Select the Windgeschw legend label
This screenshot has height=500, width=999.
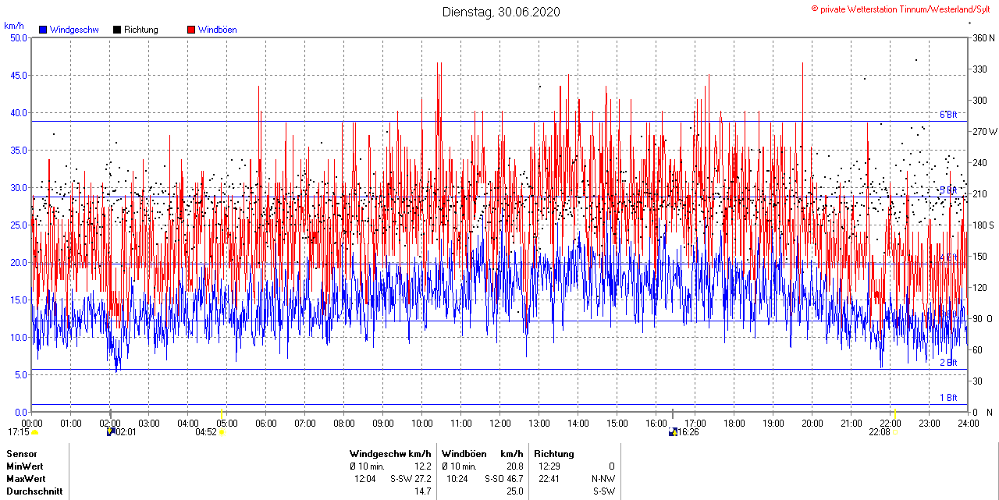click(x=74, y=30)
